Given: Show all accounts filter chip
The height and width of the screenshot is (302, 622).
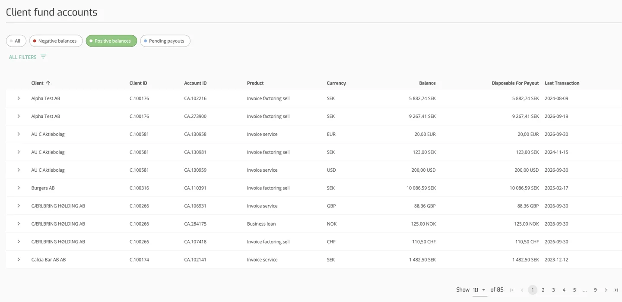Looking at the screenshot, I should pyautogui.click(x=16, y=41).
